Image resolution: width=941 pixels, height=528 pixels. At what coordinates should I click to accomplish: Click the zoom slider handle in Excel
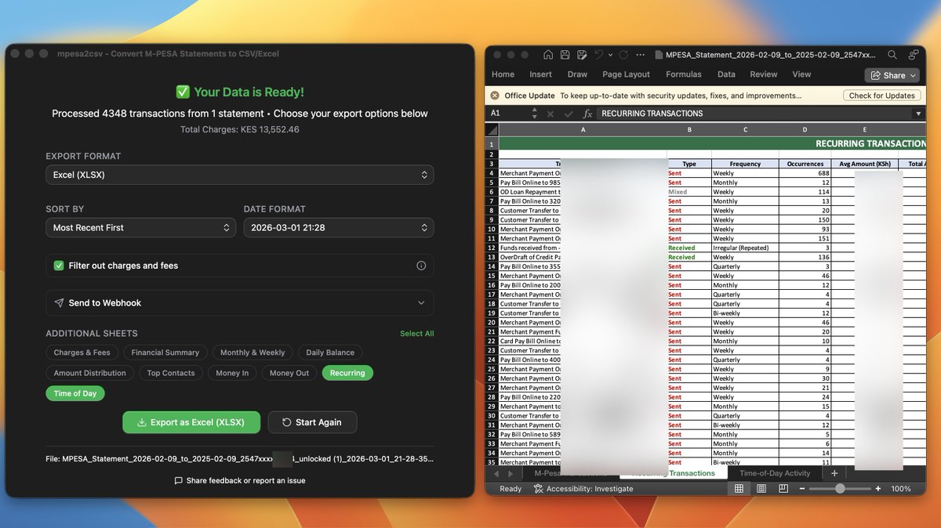click(840, 489)
